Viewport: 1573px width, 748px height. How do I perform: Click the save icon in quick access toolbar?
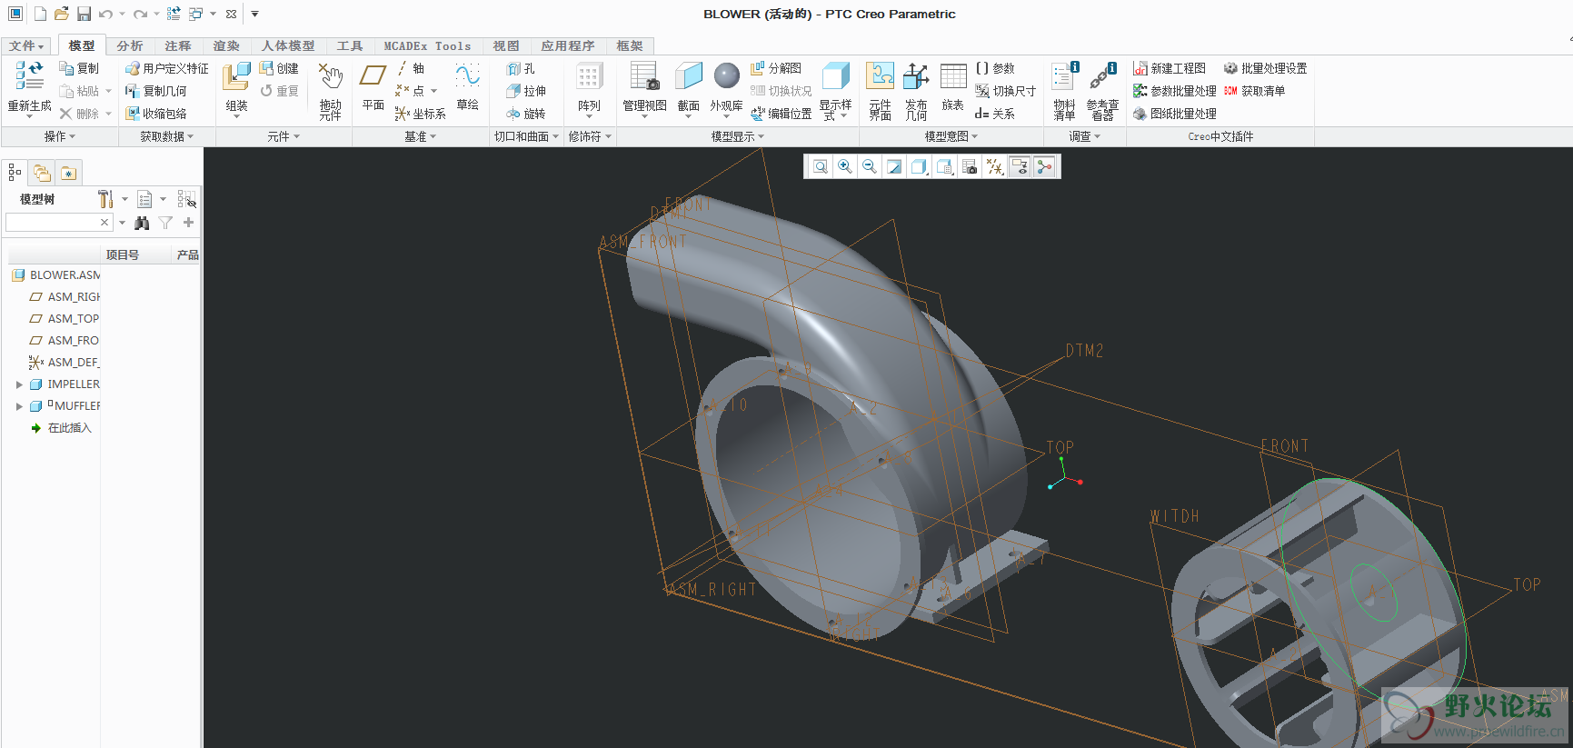[84, 14]
